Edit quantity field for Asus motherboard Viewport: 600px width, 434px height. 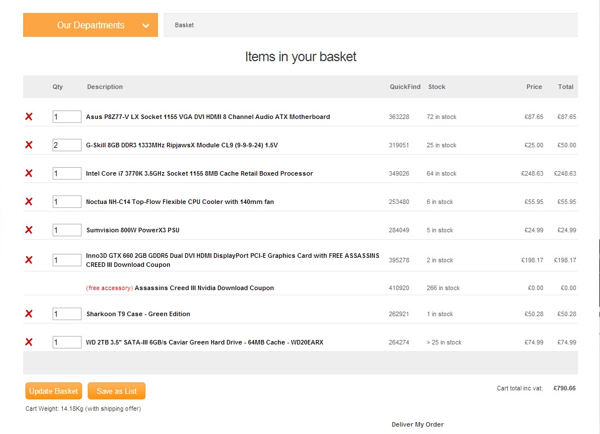pos(67,117)
